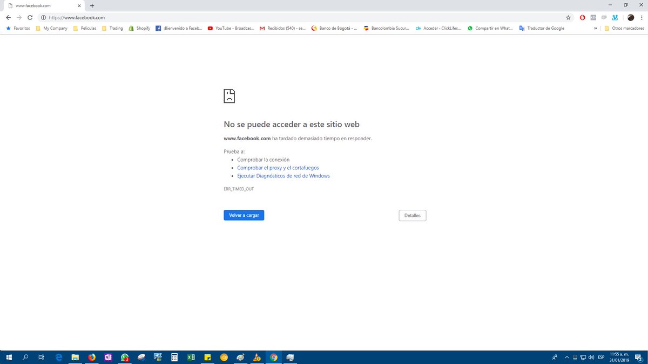Open Sticky Notes from the taskbar

coord(207,357)
